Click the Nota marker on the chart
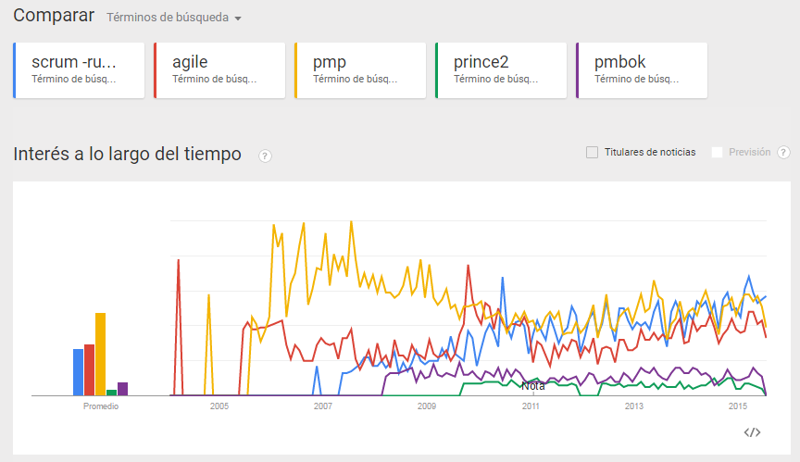Viewport: 800px width, 462px height. (x=533, y=386)
